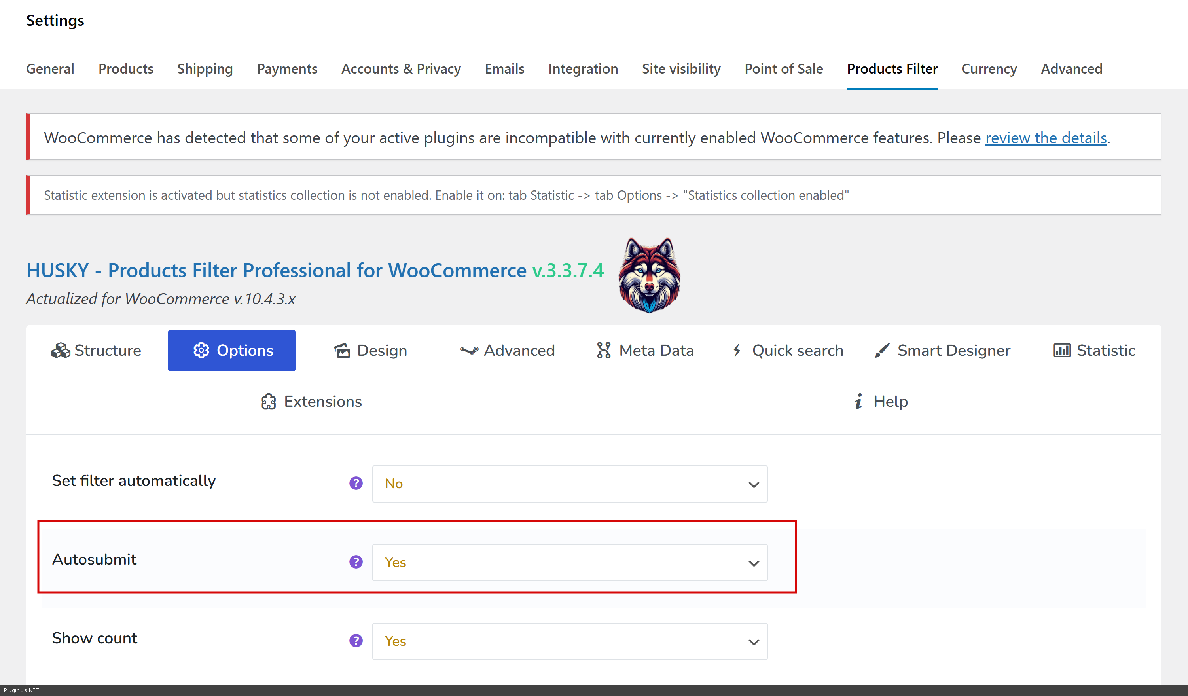Click the Smart Designer brush icon
Viewport: 1188px width, 696px height.
(x=882, y=350)
